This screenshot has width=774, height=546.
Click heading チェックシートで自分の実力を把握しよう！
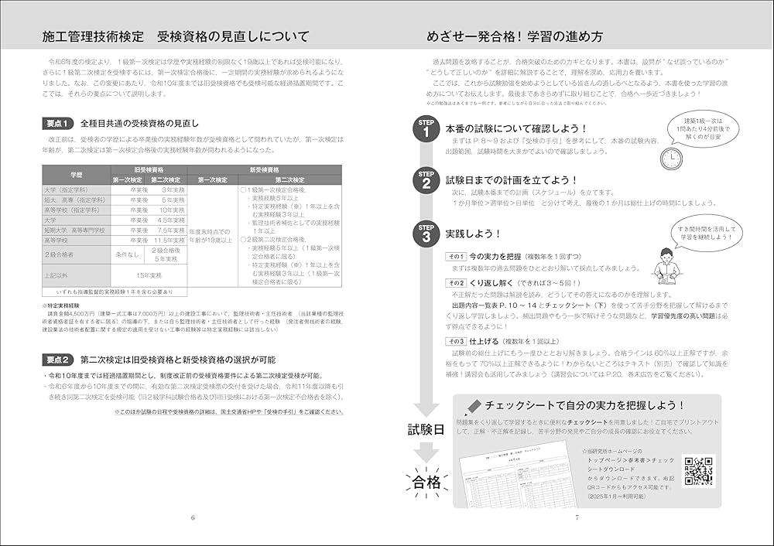tap(585, 405)
